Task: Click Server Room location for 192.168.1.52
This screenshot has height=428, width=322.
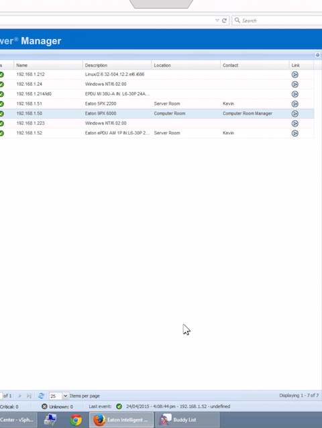Action: (167, 133)
